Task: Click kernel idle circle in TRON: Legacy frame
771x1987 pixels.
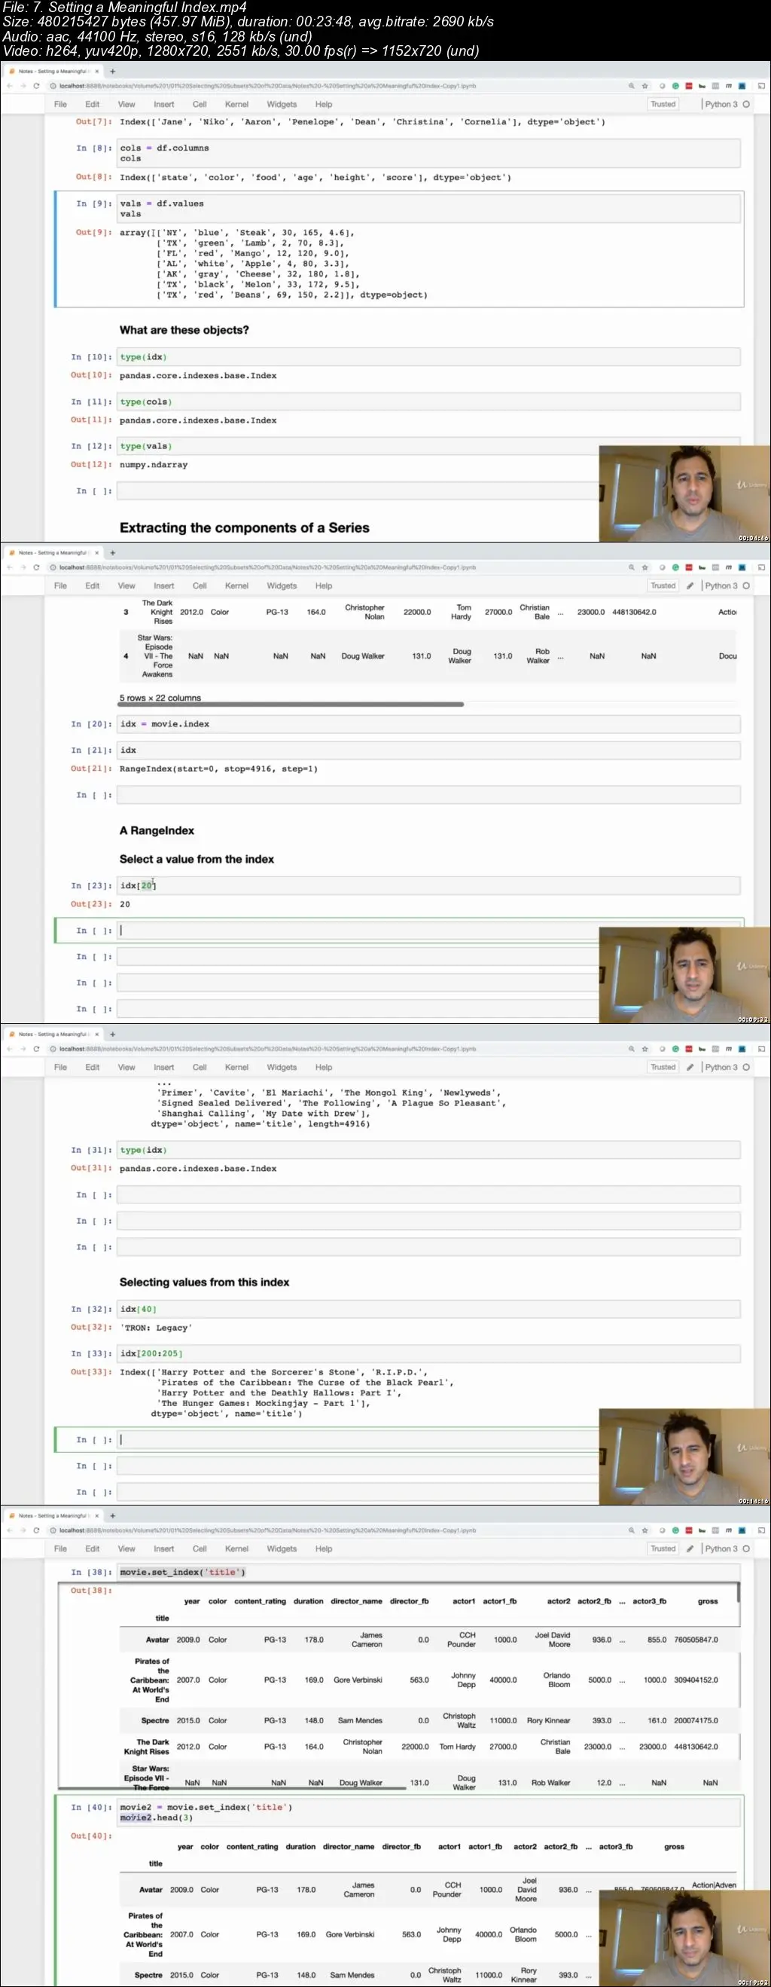Action: pyautogui.click(x=746, y=1067)
